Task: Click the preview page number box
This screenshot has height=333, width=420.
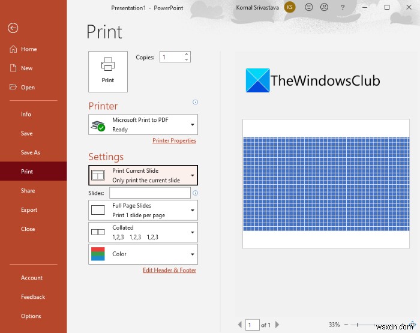Action: coord(252,325)
